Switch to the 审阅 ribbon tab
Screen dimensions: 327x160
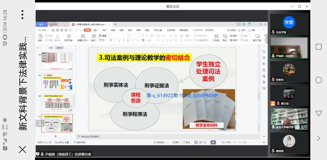tap(138, 30)
